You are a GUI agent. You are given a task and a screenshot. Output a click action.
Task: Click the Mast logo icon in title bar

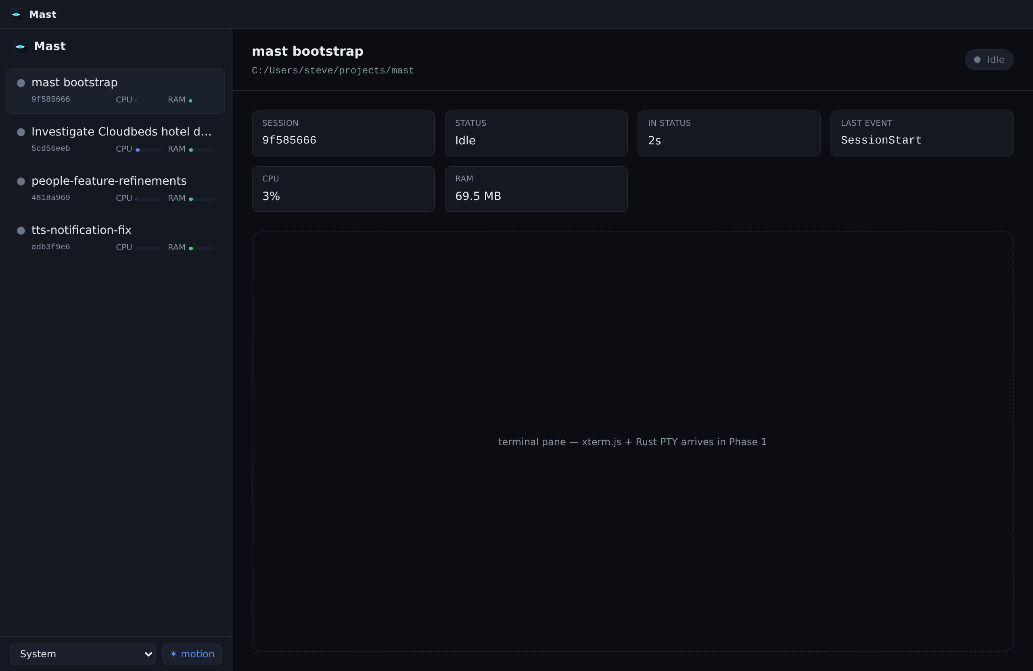coord(16,14)
